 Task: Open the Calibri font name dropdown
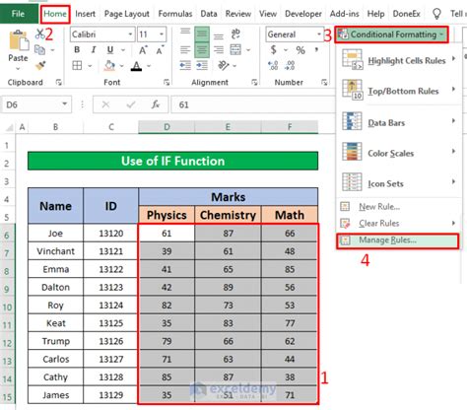tap(130, 34)
